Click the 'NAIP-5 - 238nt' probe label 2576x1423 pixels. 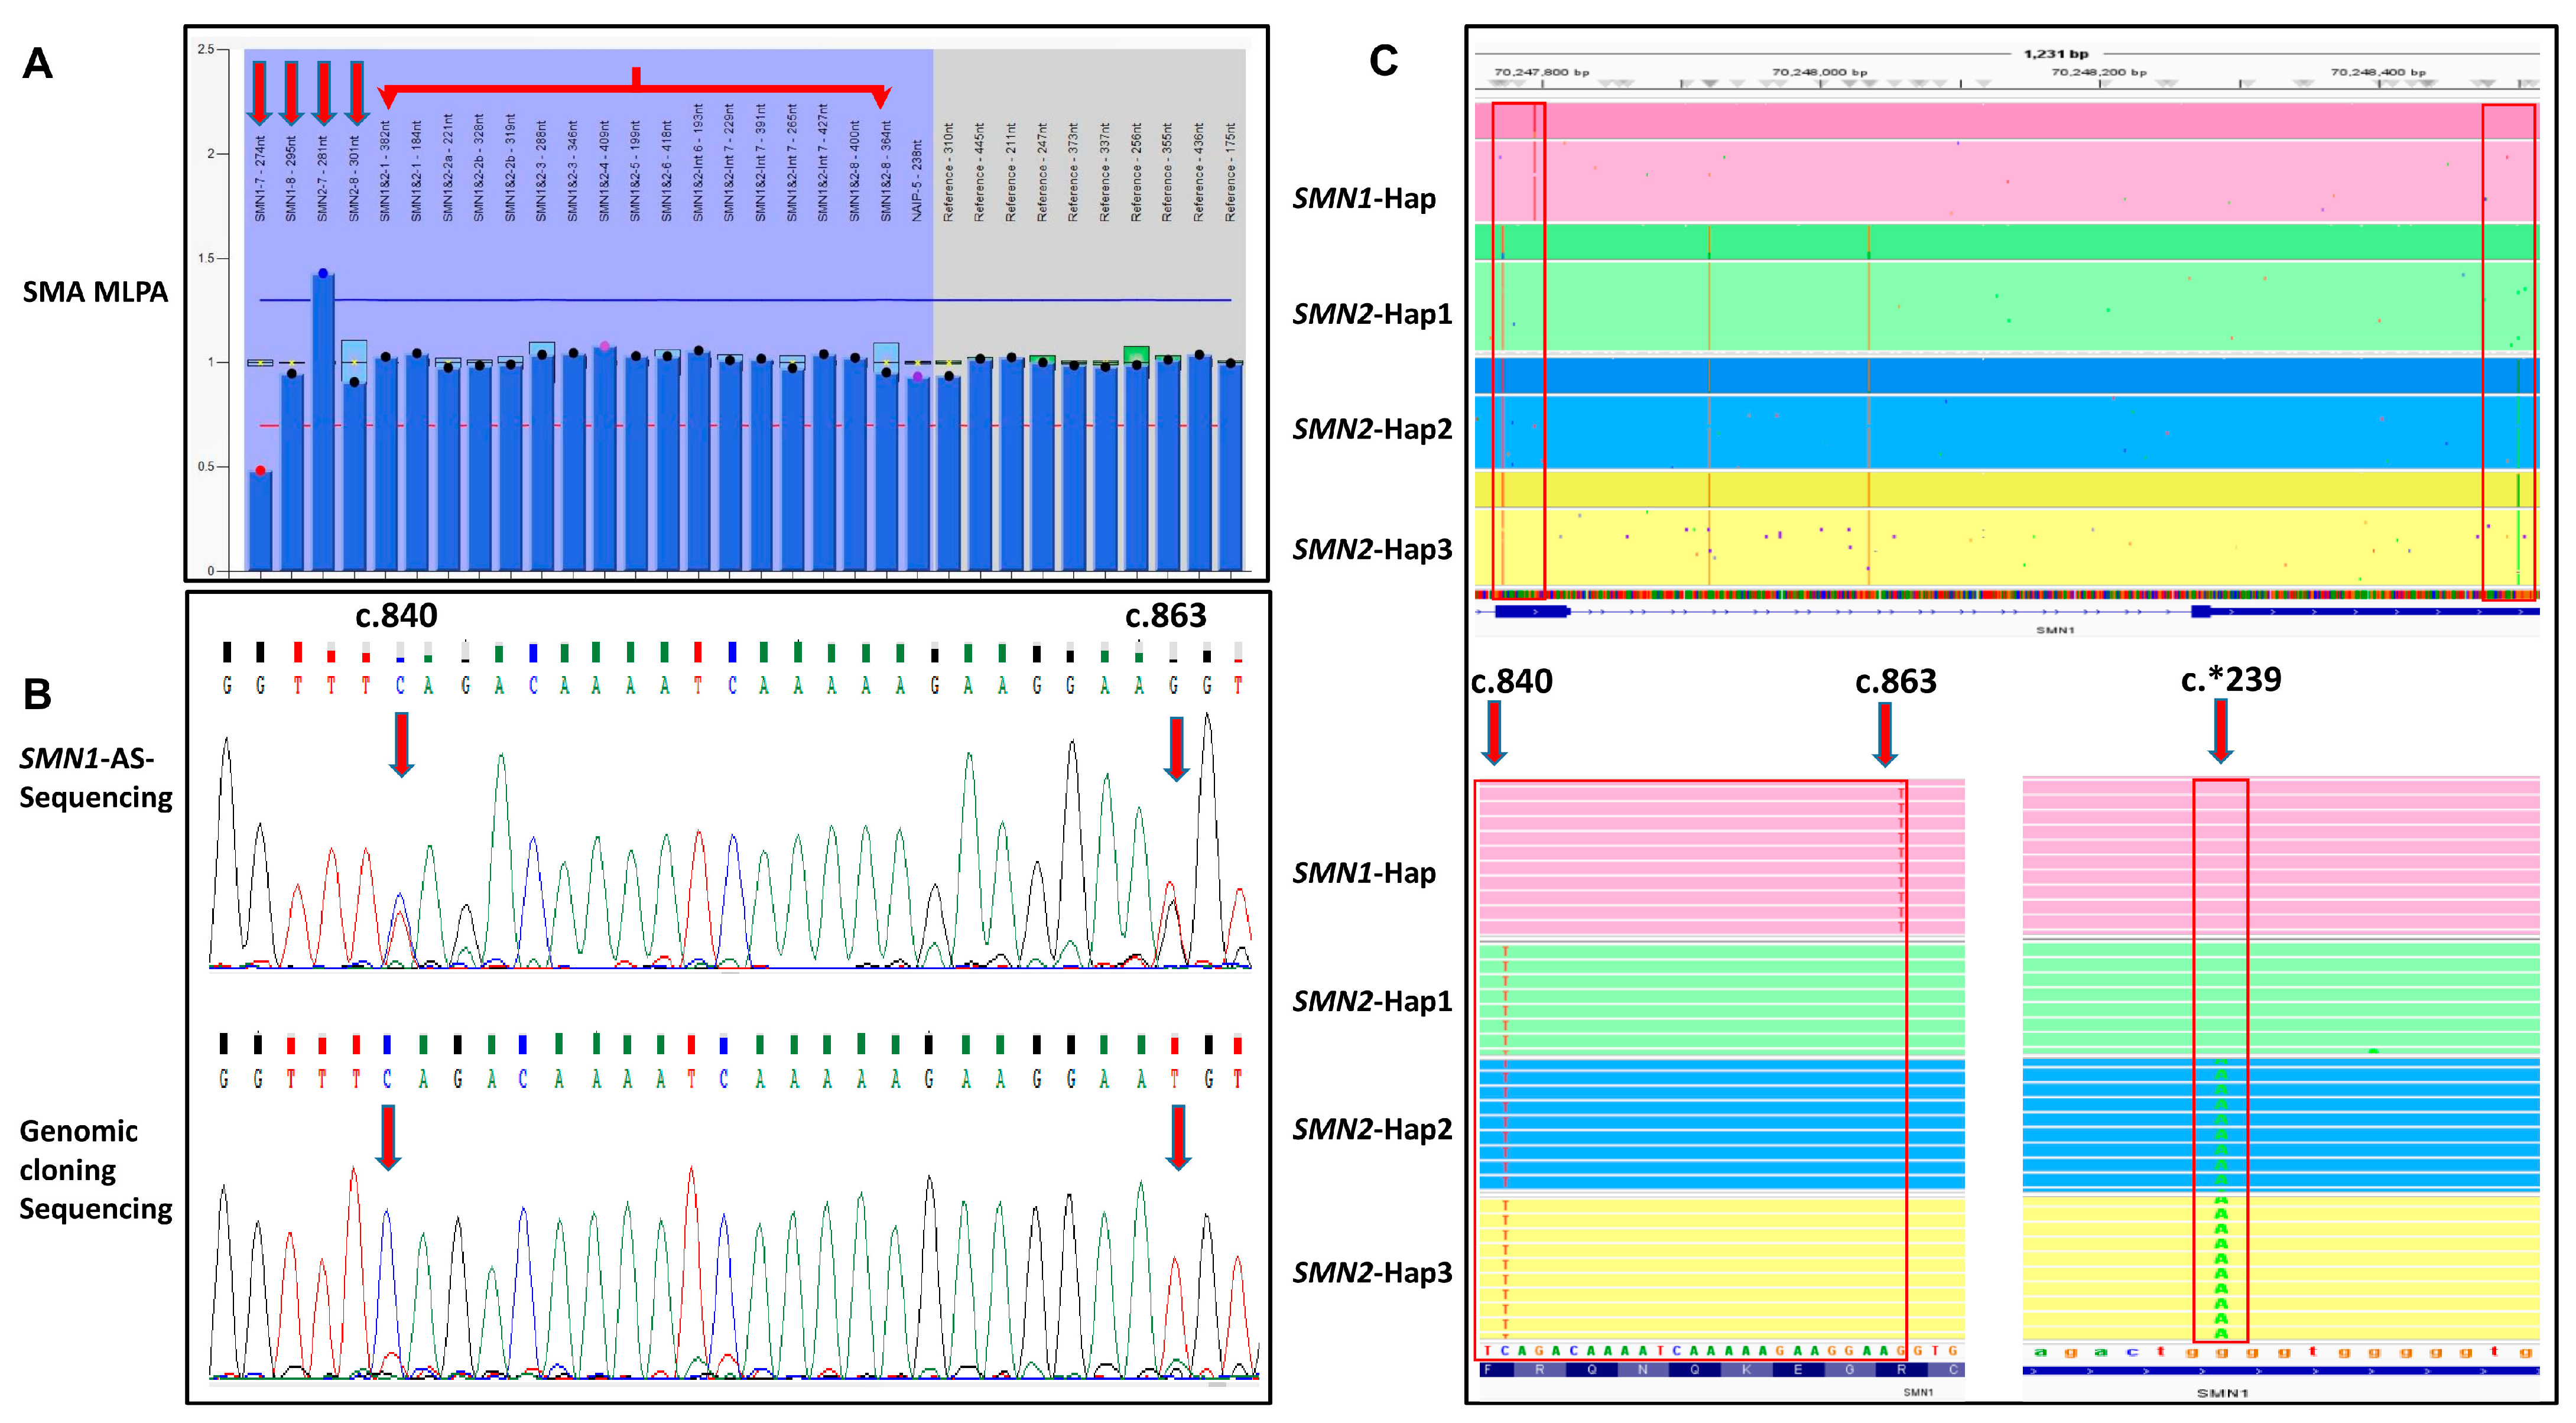tap(917, 180)
